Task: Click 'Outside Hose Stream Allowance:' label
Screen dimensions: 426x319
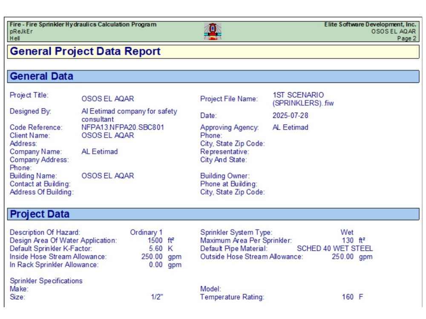Action: coord(252,256)
